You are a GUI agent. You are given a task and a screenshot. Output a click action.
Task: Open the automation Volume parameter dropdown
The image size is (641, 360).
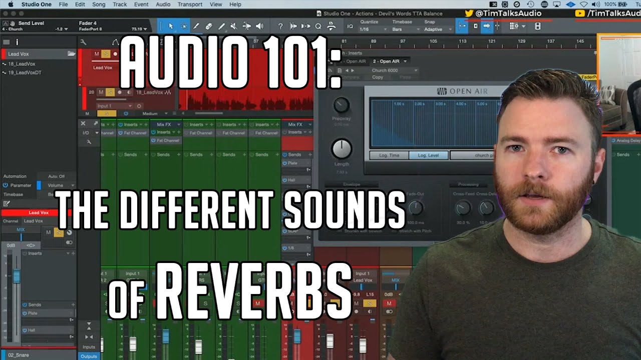click(x=59, y=185)
